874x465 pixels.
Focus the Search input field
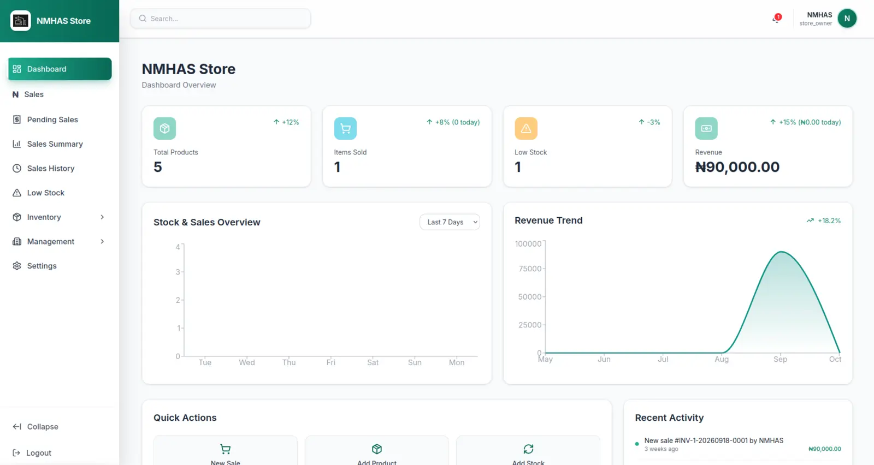[x=221, y=19]
